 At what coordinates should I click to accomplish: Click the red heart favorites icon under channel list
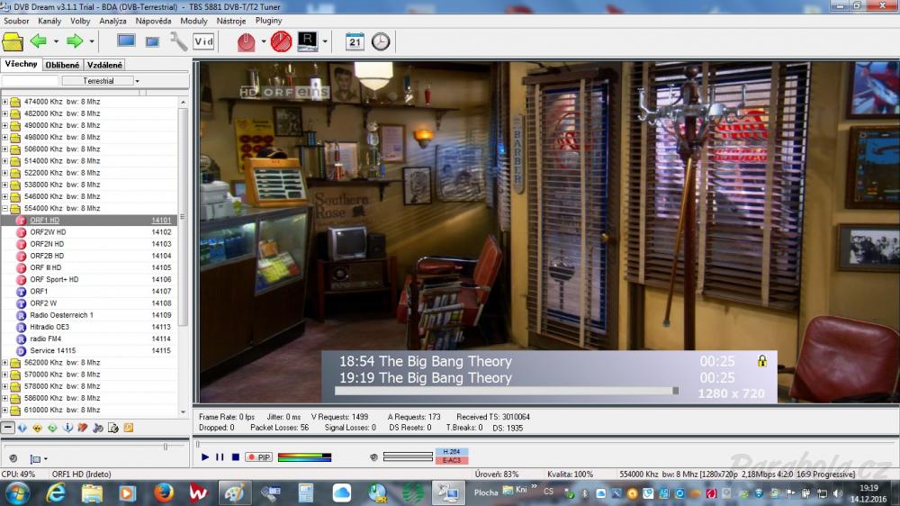pyautogui.click(x=83, y=428)
